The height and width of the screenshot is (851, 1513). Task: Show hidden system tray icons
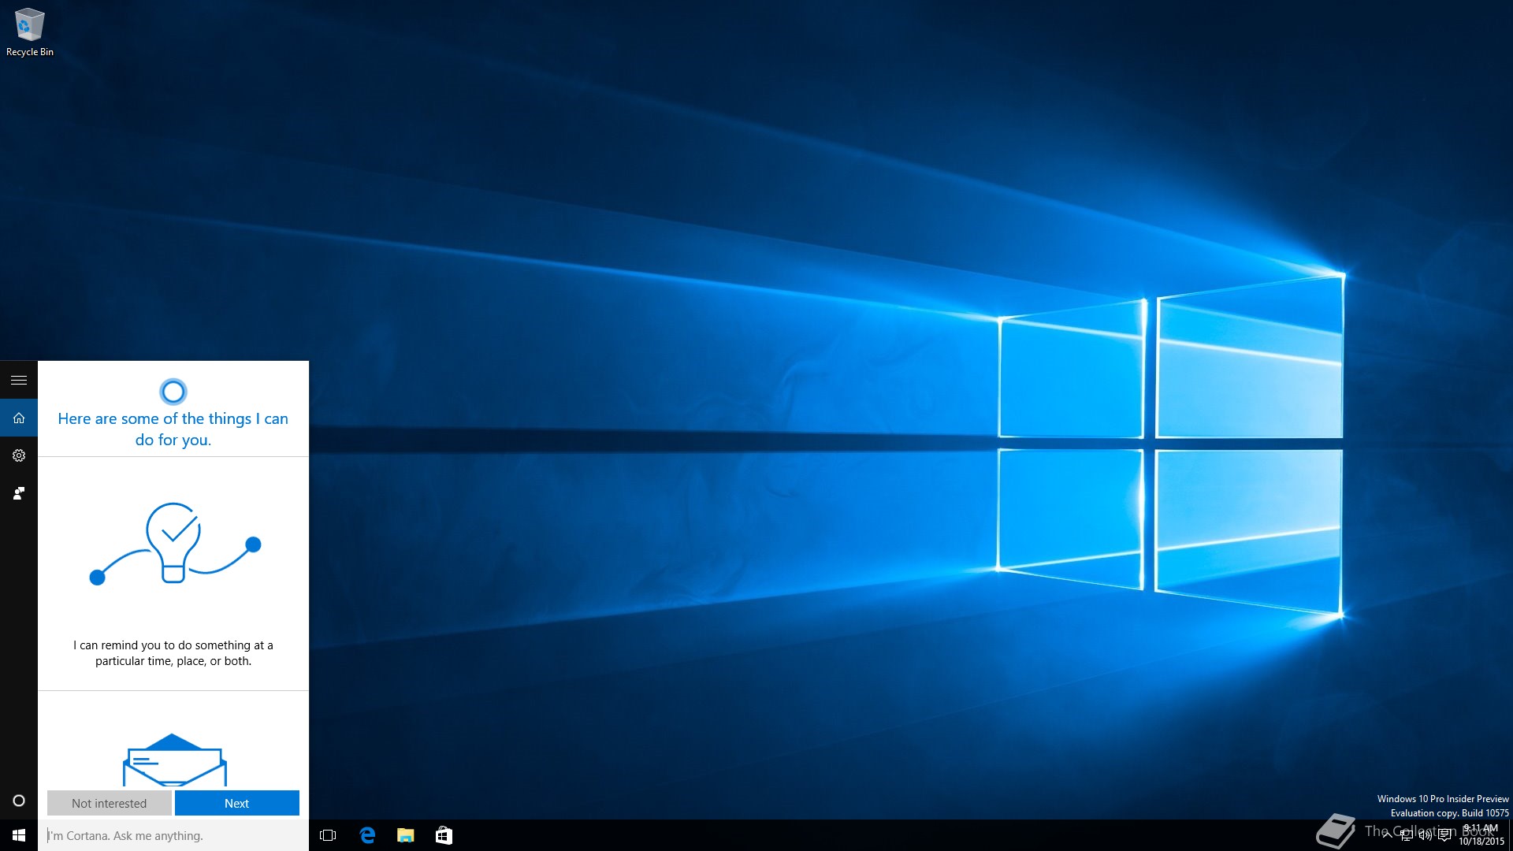pos(1387,835)
